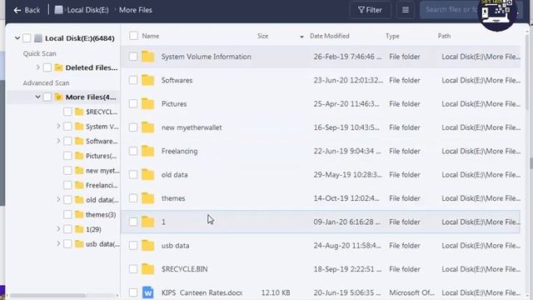Expand Software... folder in tree
Image resolution: width=533 pixels, height=300 pixels.
click(58, 141)
